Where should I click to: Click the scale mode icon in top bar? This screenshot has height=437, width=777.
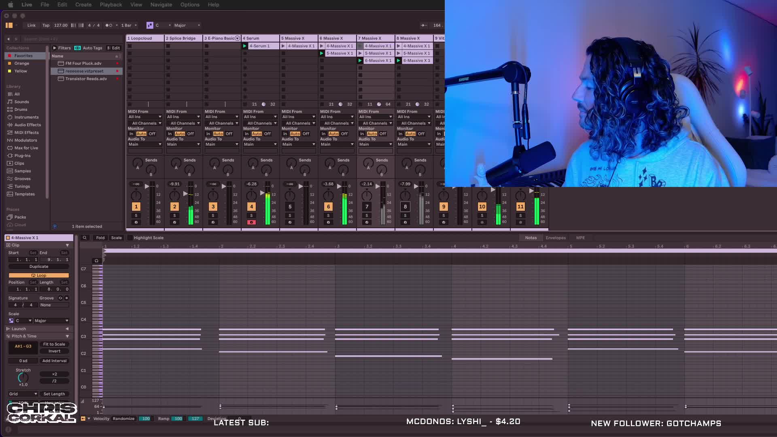(x=150, y=25)
